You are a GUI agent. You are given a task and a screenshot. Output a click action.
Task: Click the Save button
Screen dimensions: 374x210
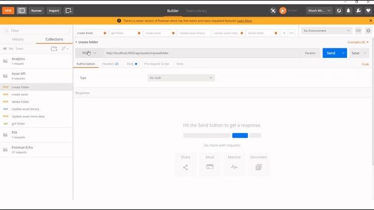pyautogui.click(x=355, y=53)
